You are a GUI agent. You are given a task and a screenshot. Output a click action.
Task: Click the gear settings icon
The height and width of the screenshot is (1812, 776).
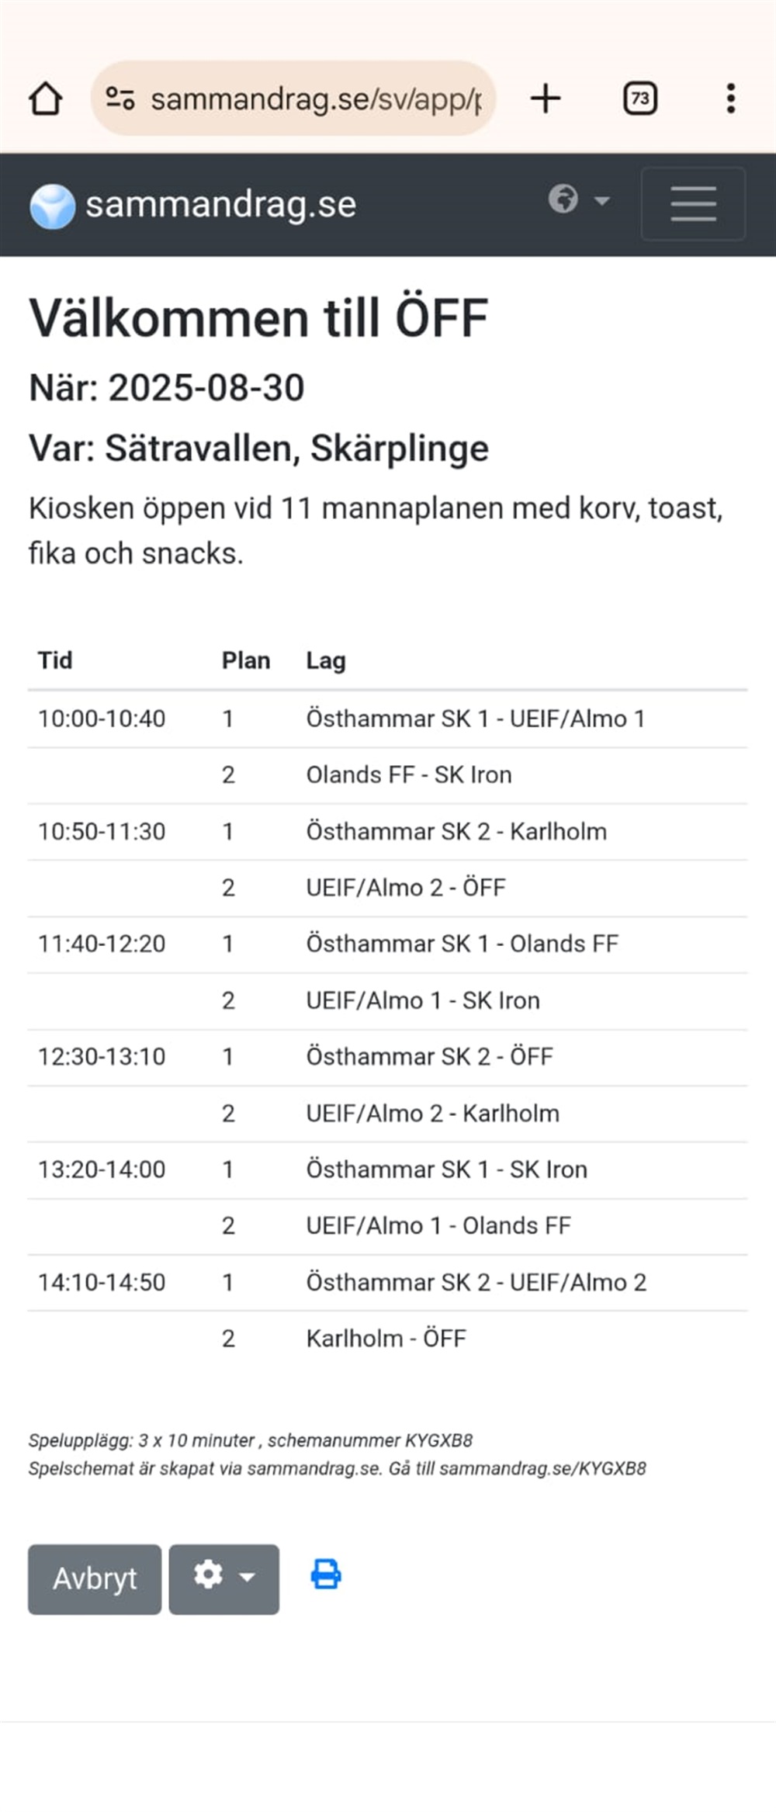[x=208, y=1575]
